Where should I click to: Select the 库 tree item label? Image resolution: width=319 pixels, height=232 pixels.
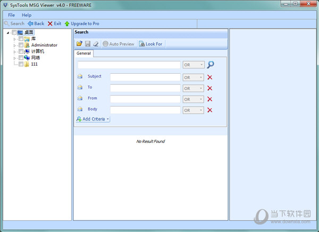click(33, 39)
